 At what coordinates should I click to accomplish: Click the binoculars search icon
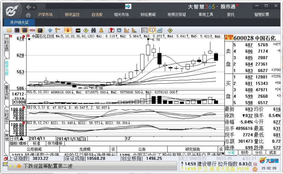coord(94,30)
